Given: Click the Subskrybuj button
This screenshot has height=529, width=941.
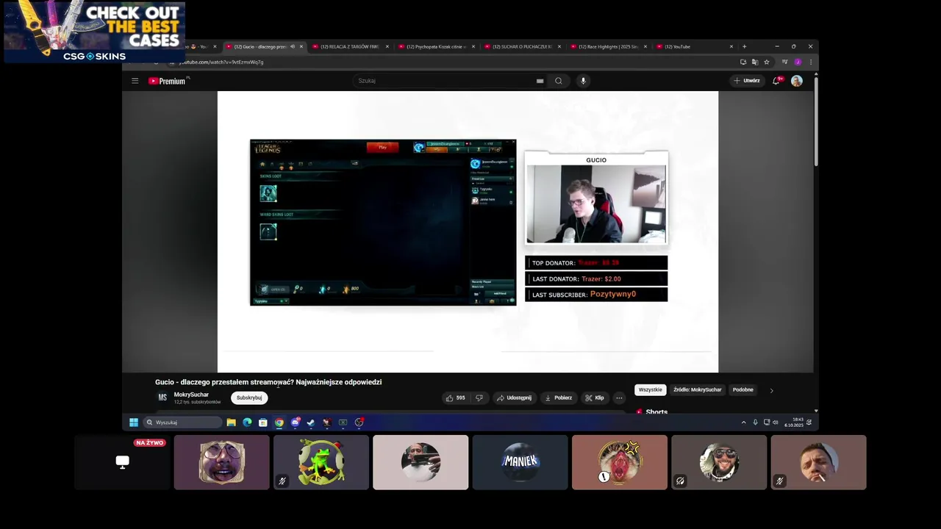Looking at the screenshot, I should 249,397.
